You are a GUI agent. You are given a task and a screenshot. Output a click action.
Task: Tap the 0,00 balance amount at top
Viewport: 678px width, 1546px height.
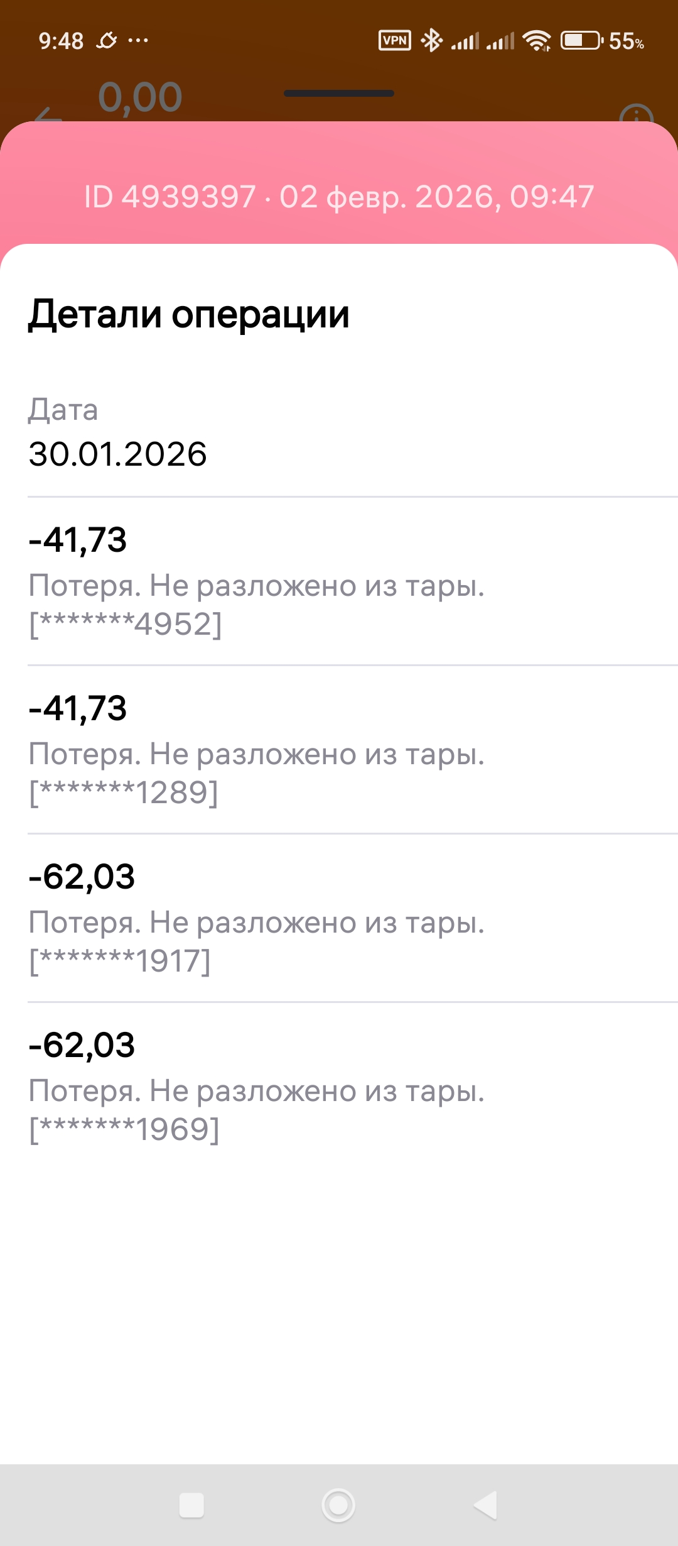(140, 98)
